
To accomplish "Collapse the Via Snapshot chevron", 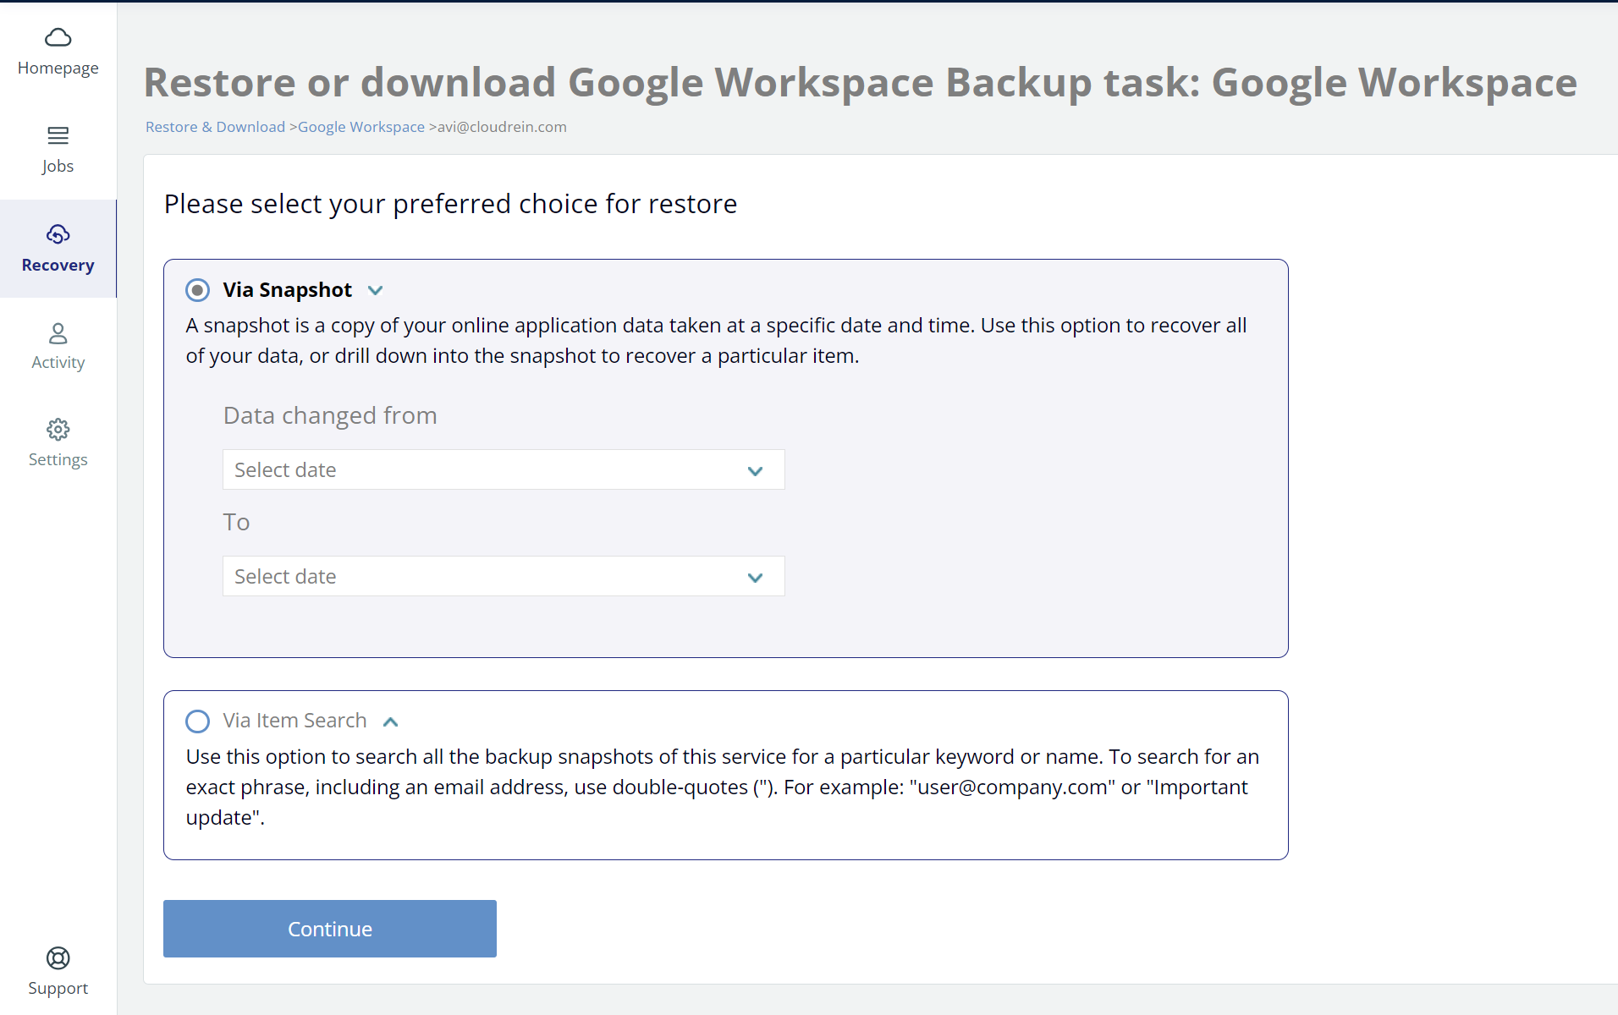I will 376,291.
